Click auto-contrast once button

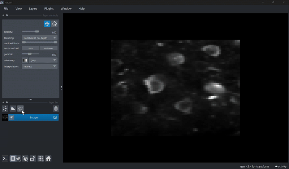[x=30, y=48]
